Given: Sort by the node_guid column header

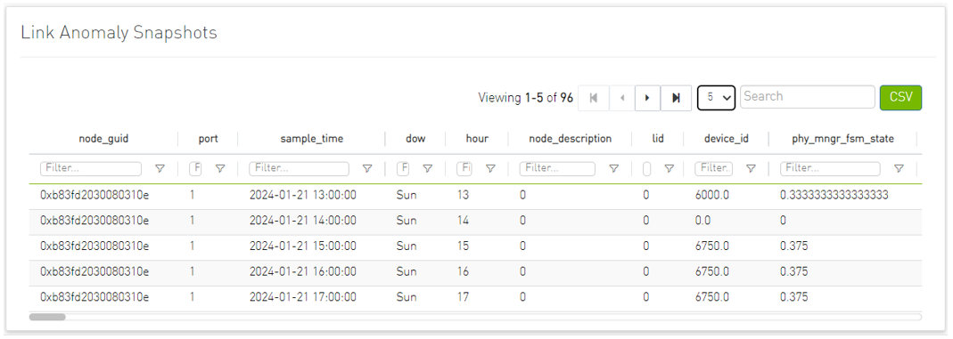Looking at the screenshot, I should 103,139.
